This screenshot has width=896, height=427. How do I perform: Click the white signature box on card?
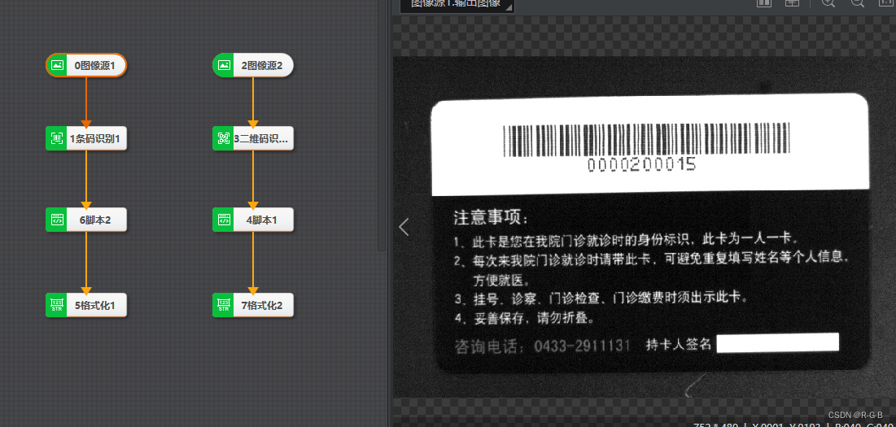point(778,342)
